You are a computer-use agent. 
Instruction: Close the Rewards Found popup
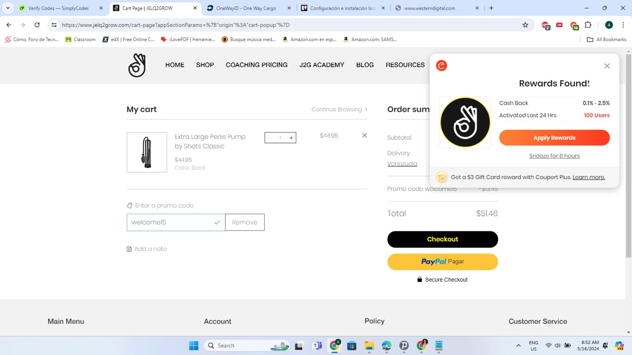coord(607,66)
